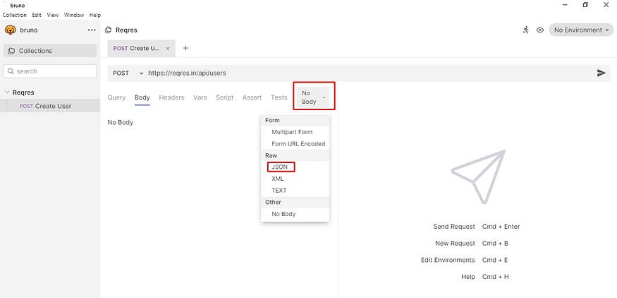Screen dimensions: 617x298
Task: Add a new request tab with plus
Action: (185, 48)
